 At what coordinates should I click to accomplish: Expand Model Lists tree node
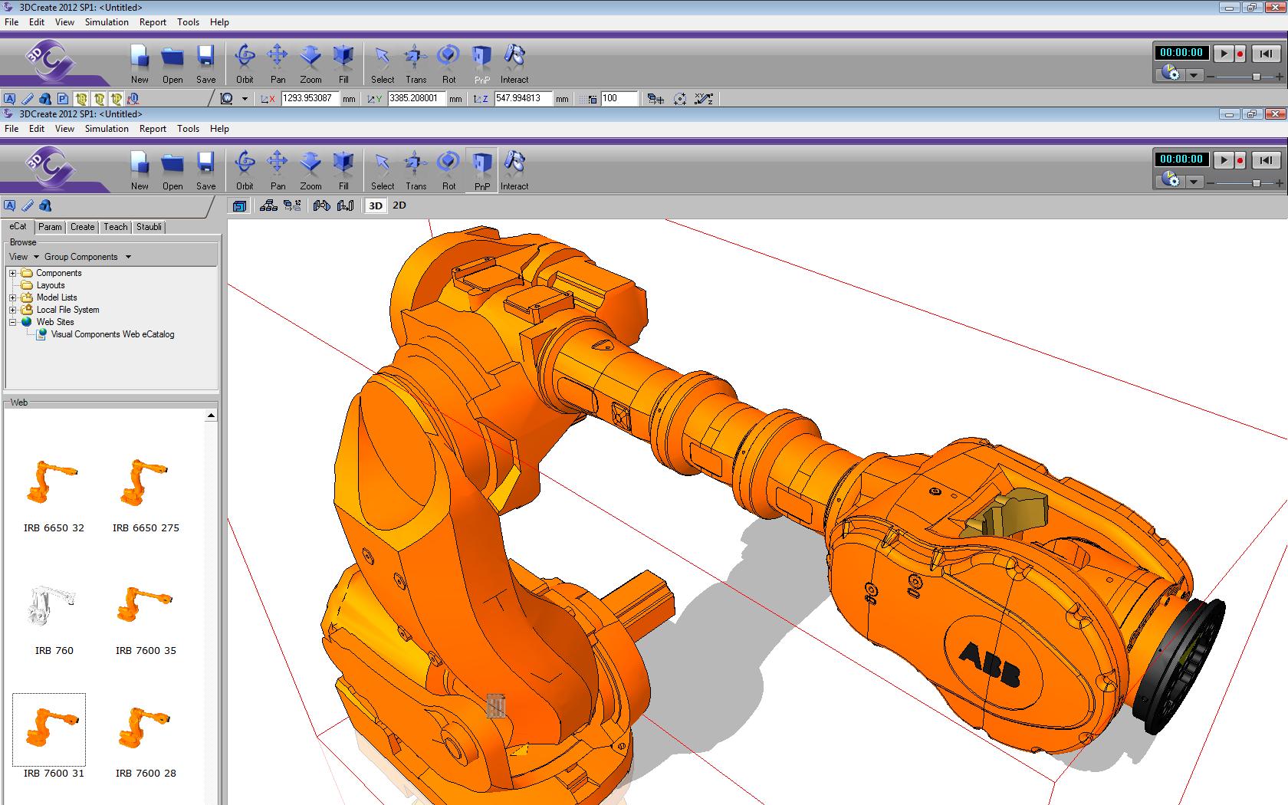coord(12,297)
